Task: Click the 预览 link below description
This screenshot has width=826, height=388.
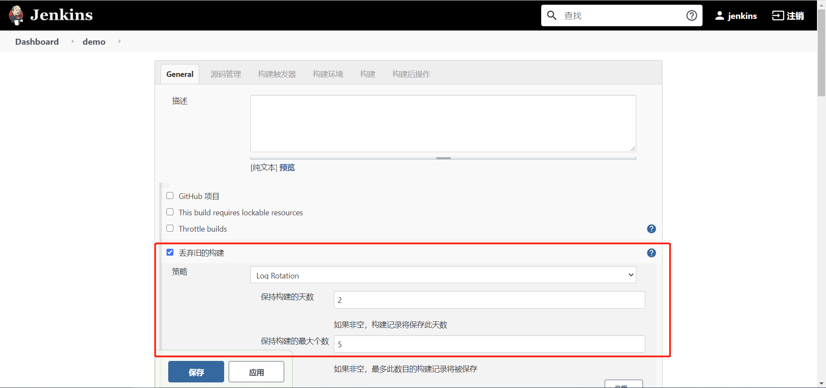Action: (x=287, y=168)
